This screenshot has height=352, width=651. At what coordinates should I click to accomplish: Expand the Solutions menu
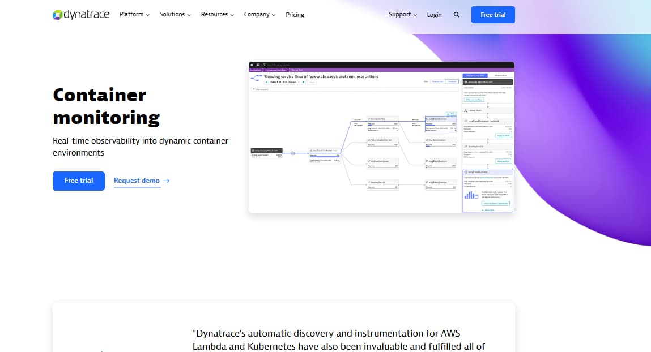pyautogui.click(x=175, y=15)
